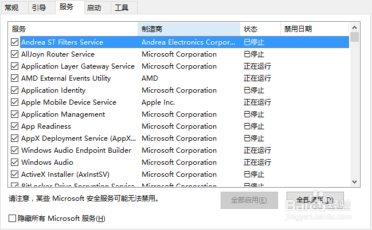
Task: Toggle ActiveX Installer (AxInstSV) checkbox
Action: pyautogui.click(x=14, y=175)
